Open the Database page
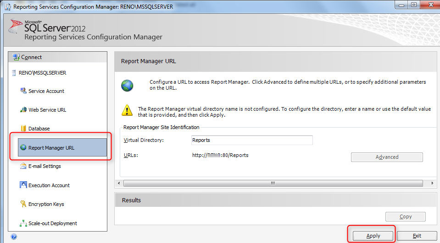This screenshot has height=243, width=440. pyautogui.click(x=39, y=129)
